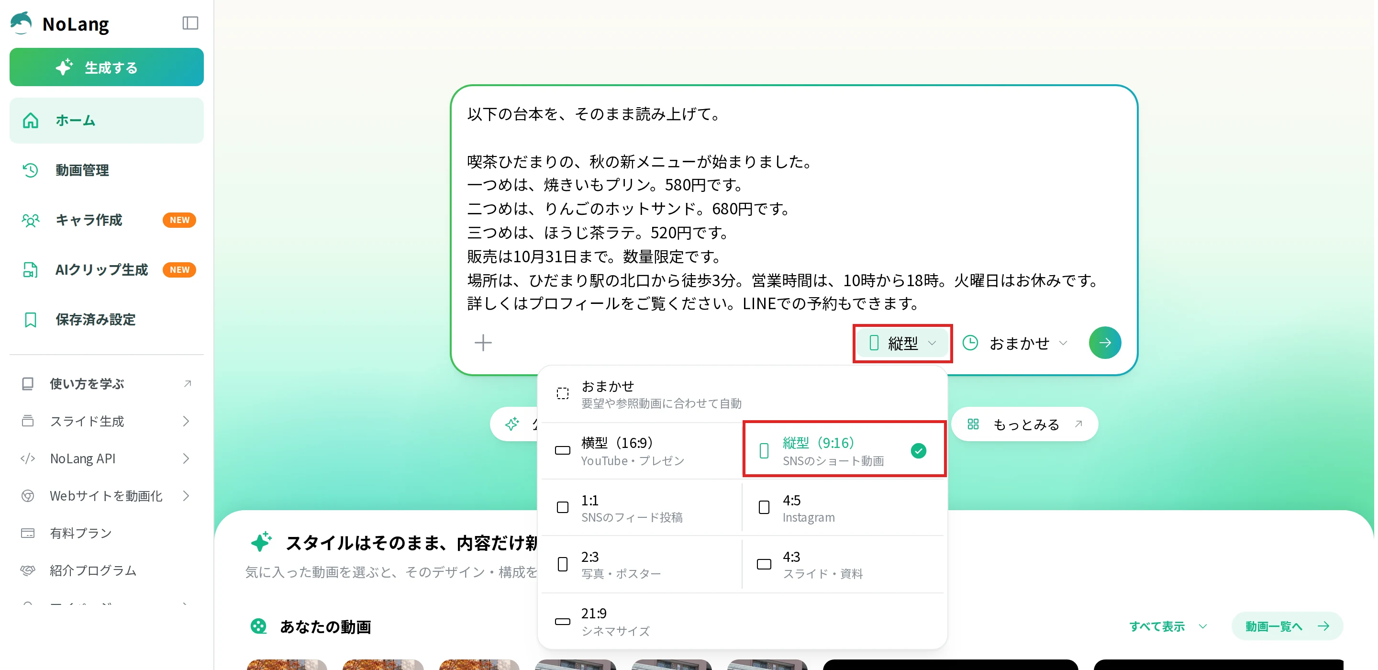Image resolution: width=1378 pixels, height=670 pixels.
Task: Click the NEW badge on キャラ作成
Action: (x=179, y=220)
